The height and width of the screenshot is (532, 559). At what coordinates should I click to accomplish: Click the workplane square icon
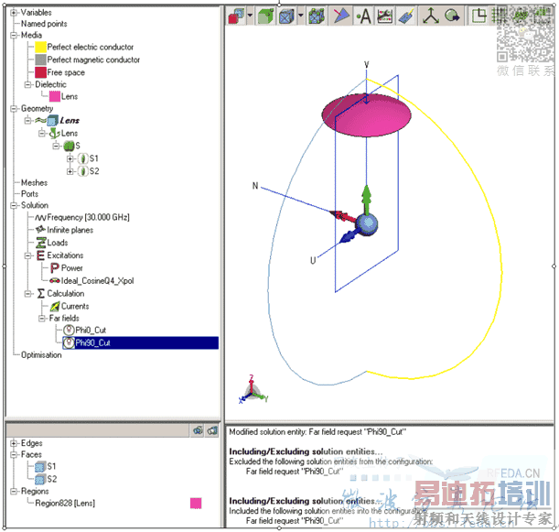(x=478, y=16)
